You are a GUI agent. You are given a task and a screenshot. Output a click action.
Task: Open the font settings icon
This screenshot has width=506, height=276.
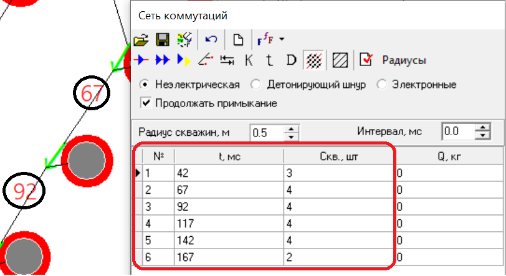click(265, 39)
